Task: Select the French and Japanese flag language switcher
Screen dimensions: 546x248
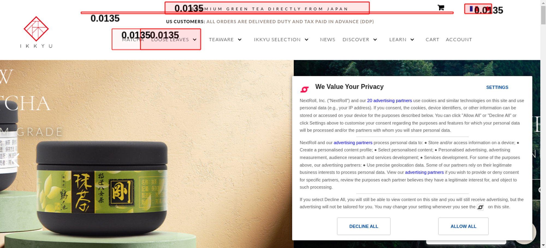Action: pyautogui.click(x=478, y=9)
